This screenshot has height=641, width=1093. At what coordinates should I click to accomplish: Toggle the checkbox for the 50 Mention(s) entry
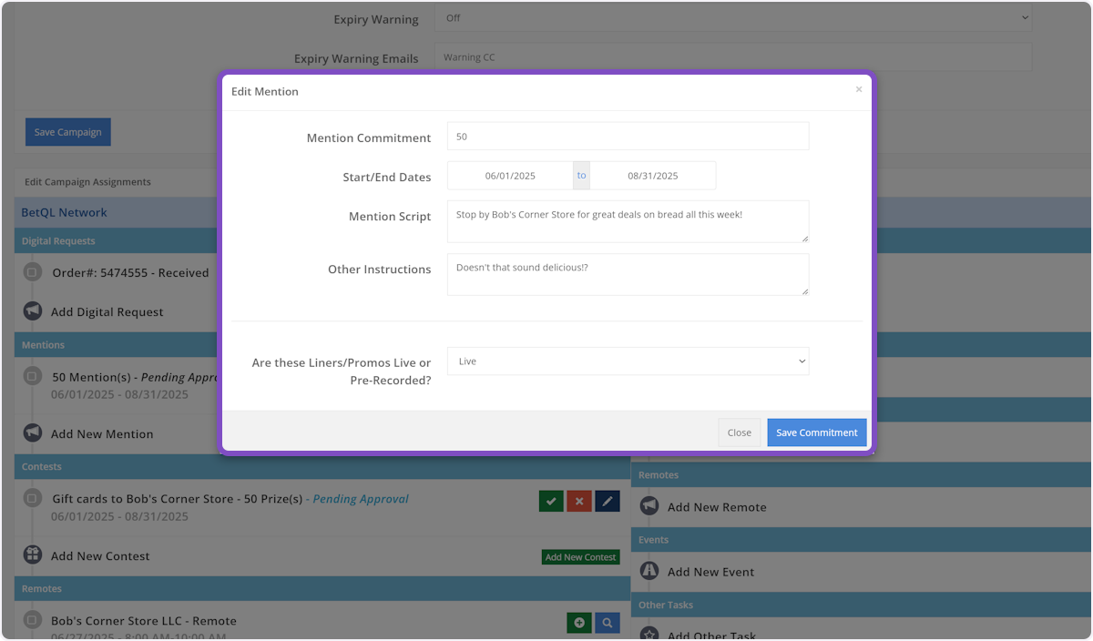click(33, 377)
